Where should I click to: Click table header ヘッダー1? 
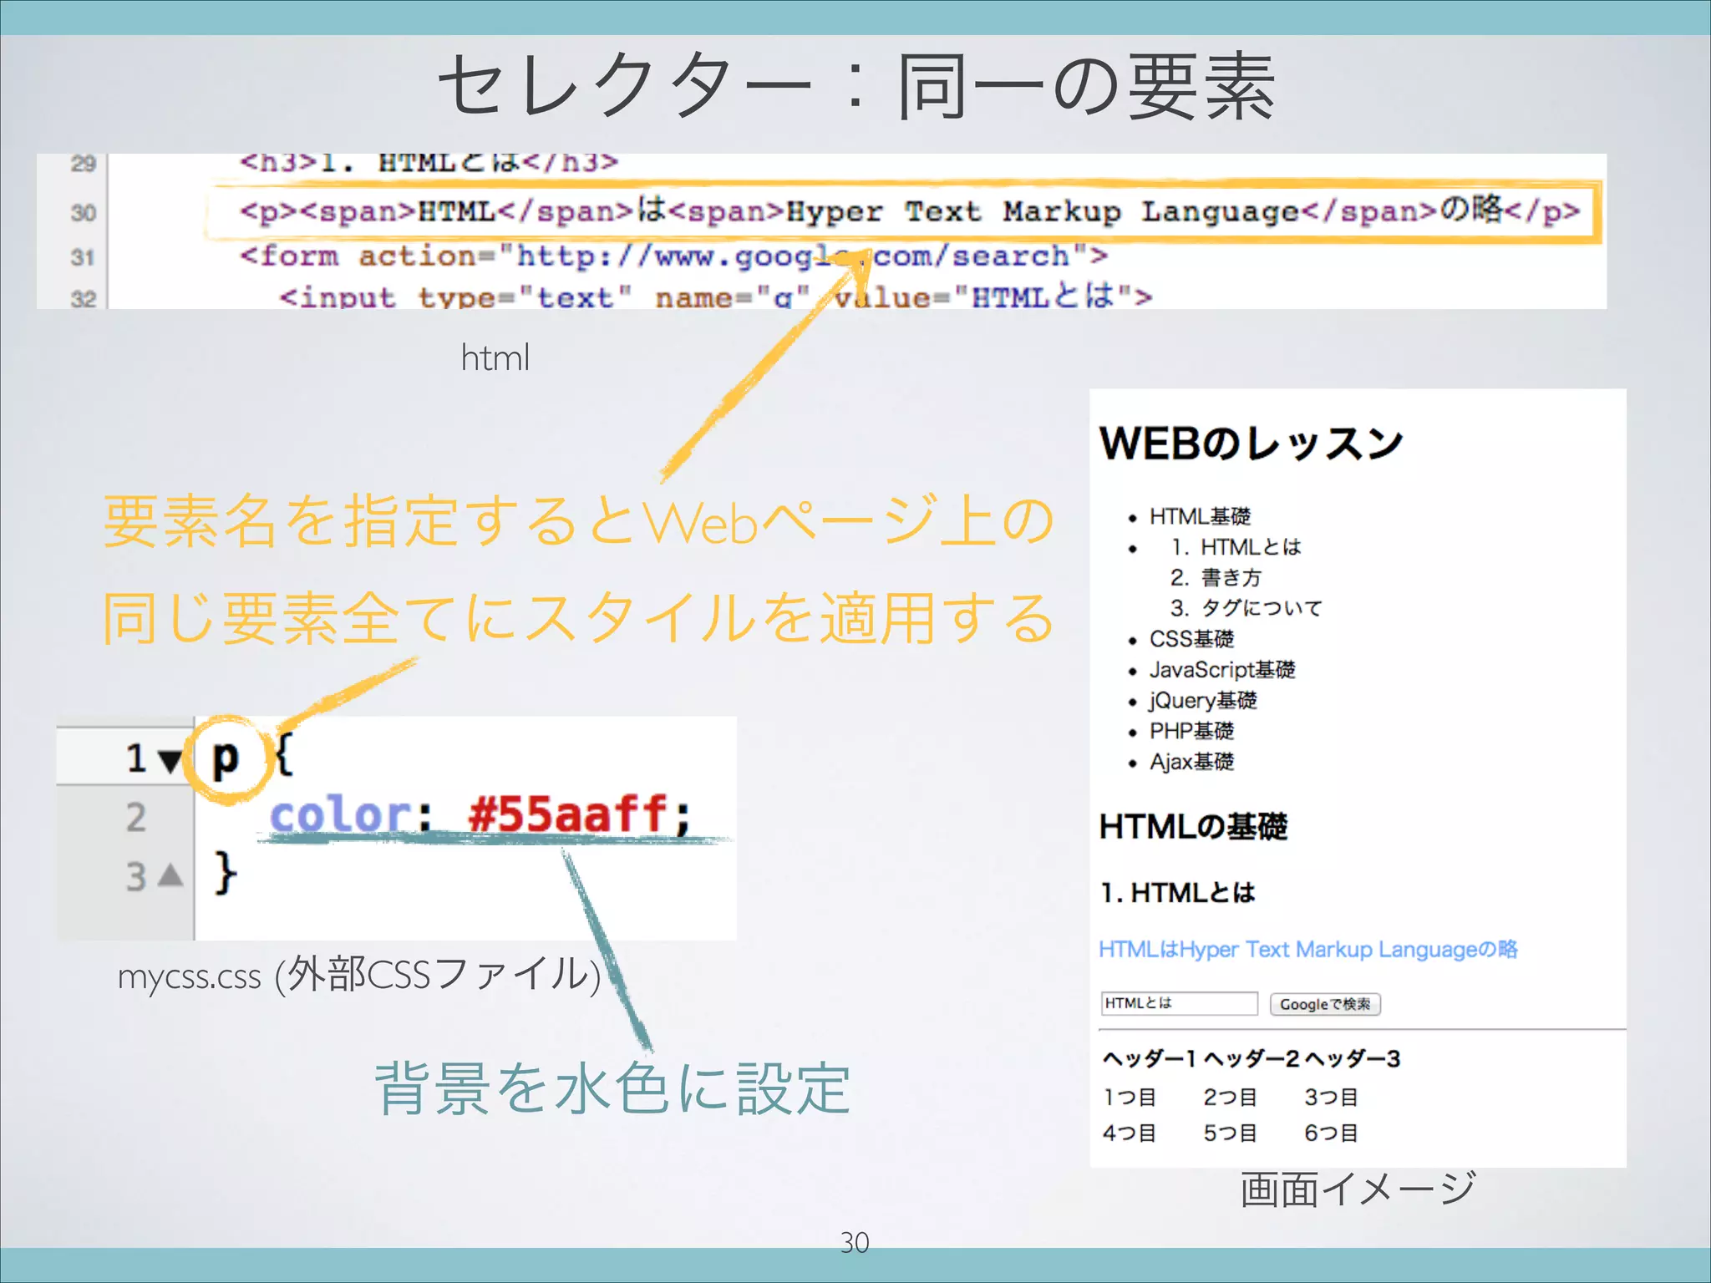point(1149,1058)
